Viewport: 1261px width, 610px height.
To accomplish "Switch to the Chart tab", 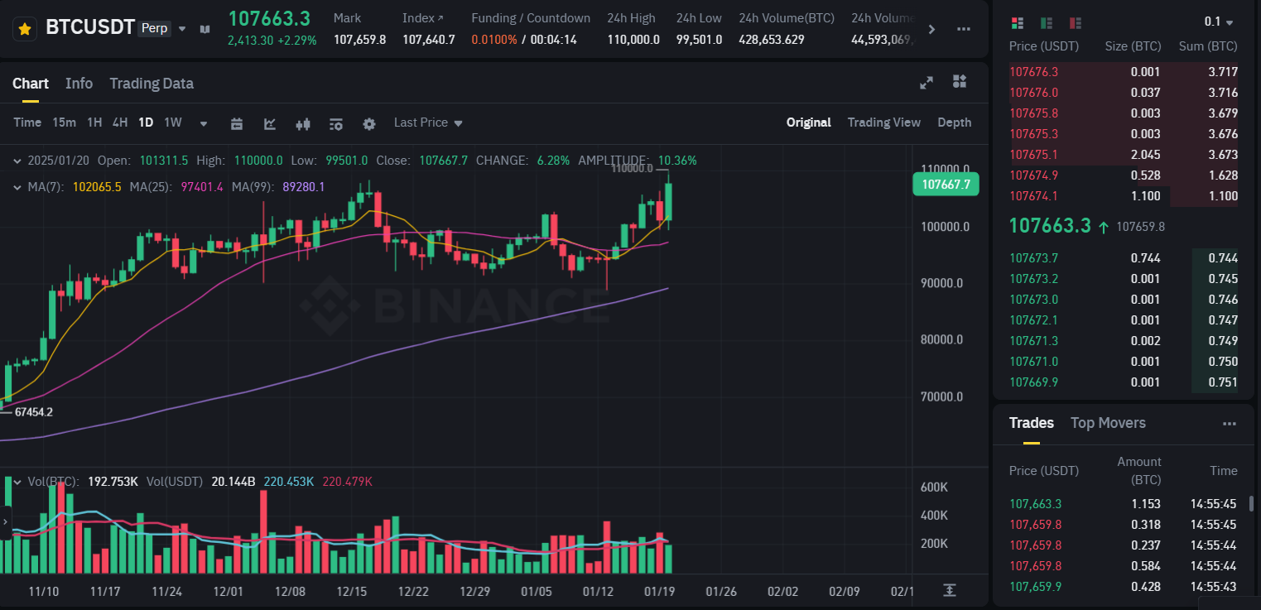I will [x=31, y=83].
